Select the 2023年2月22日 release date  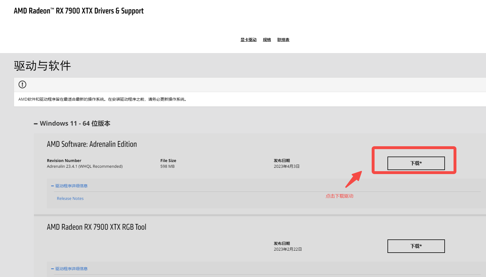[288, 249]
